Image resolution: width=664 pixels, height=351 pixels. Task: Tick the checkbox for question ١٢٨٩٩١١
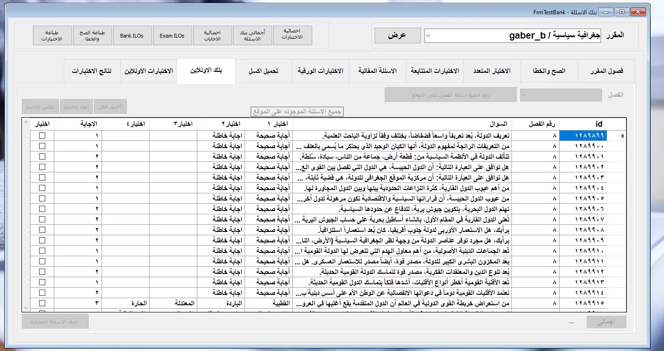coord(42,261)
